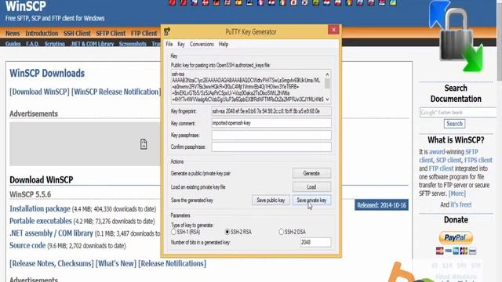Close the PuTTY Key Generator window
This screenshot has height=282, width=502.
click(333, 30)
